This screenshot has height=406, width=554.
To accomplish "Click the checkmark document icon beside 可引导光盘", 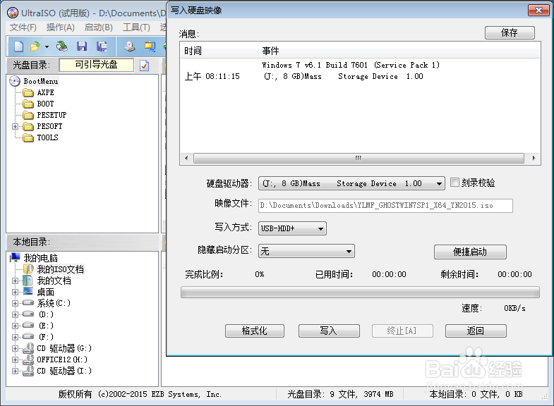I will tap(144, 66).
